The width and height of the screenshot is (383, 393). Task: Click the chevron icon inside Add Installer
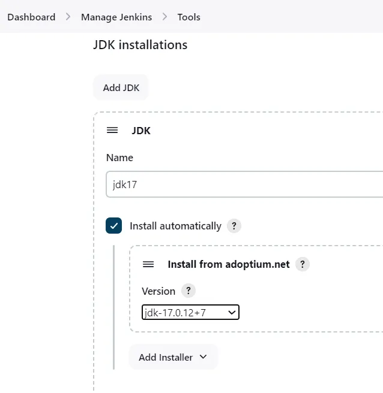click(203, 356)
